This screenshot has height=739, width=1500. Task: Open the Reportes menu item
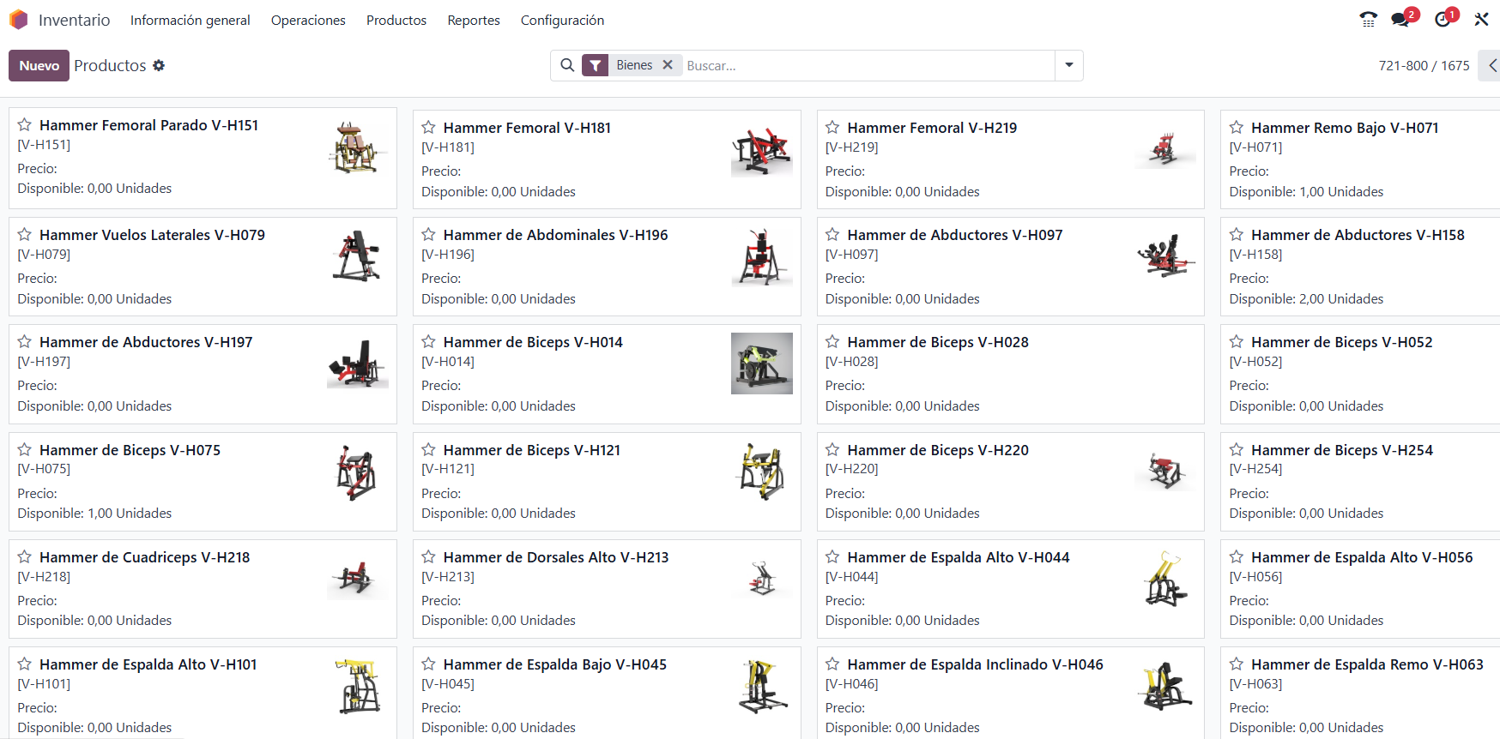point(474,20)
